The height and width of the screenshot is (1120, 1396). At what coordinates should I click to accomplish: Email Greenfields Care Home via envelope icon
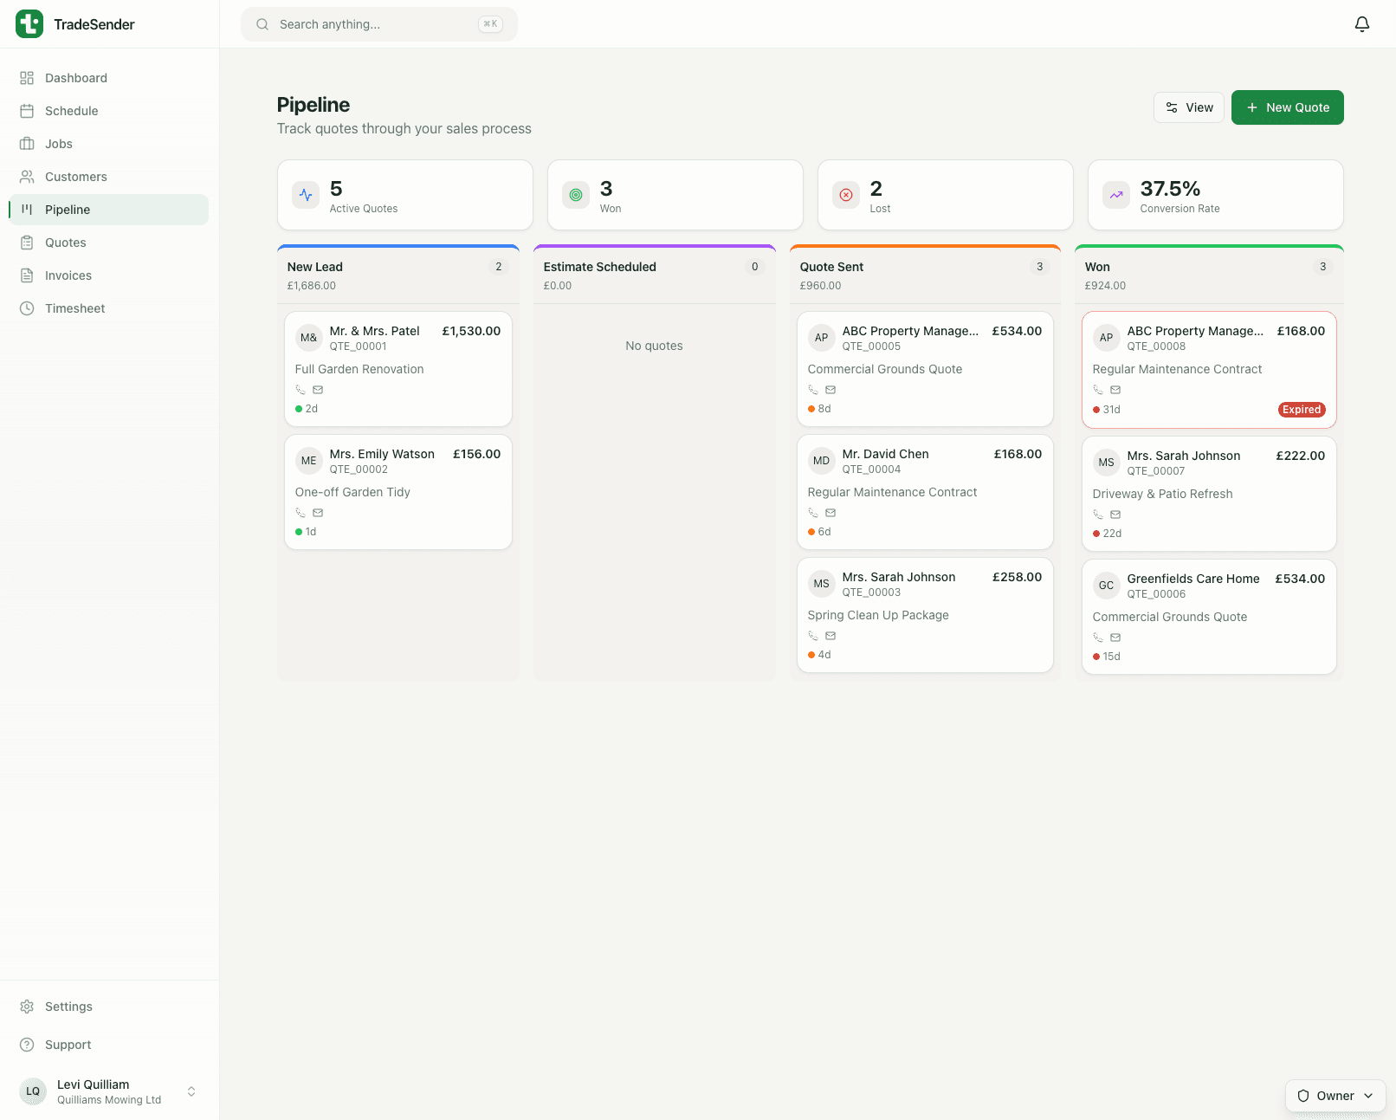pos(1115,637)
